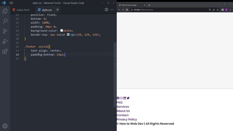Open the Services footer link
The image size is (233, 131).
(123, 107)
